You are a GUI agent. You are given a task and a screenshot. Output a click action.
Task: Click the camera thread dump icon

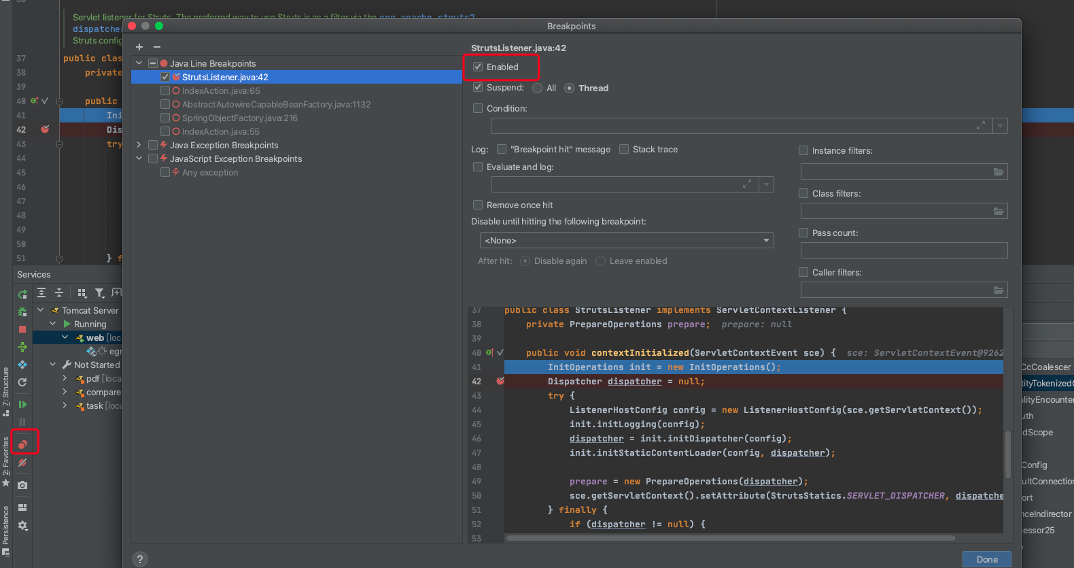(x=22, y=485)
